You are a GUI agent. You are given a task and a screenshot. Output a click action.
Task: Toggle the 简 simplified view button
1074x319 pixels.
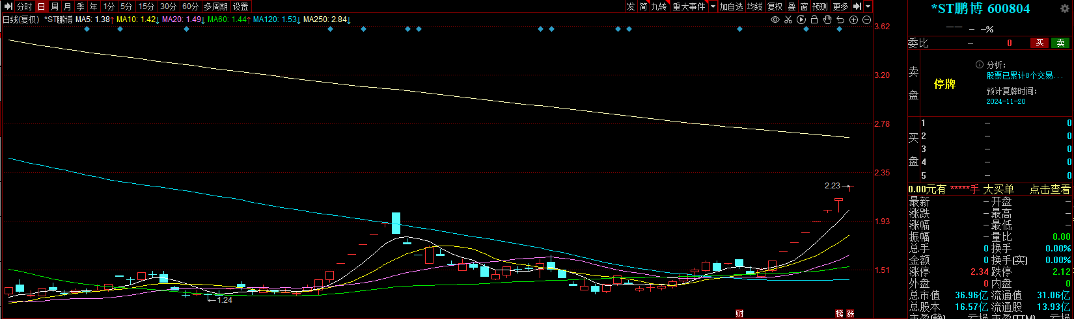643,6
